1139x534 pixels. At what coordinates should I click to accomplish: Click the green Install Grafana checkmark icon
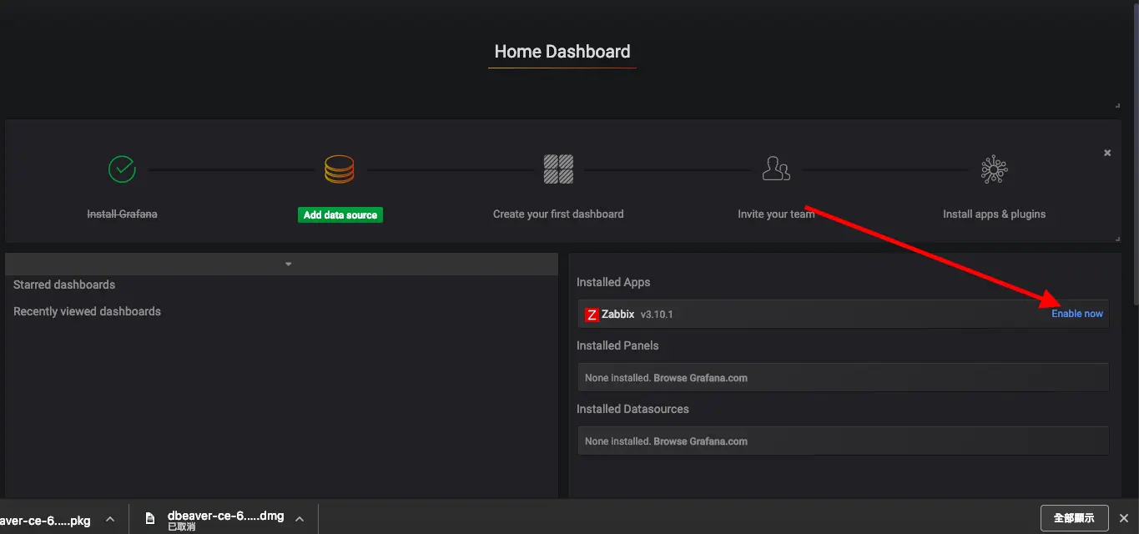[x=122, y=169]
